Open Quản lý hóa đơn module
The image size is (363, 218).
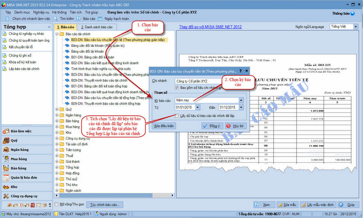pos(27,177)
